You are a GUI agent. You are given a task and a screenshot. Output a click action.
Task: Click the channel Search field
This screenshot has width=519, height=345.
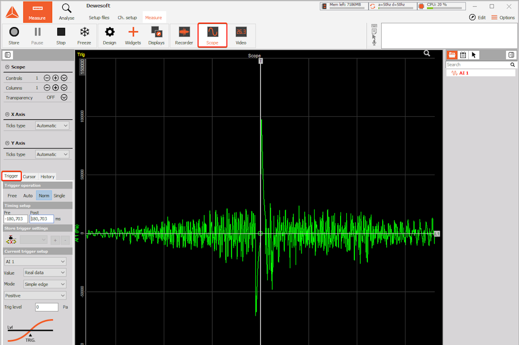(x=477, y=65)
